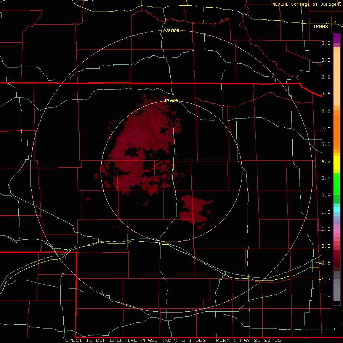The image size is (343, 343).
Task: Click the DKD label at top right
Action: (x=335, y=22)
